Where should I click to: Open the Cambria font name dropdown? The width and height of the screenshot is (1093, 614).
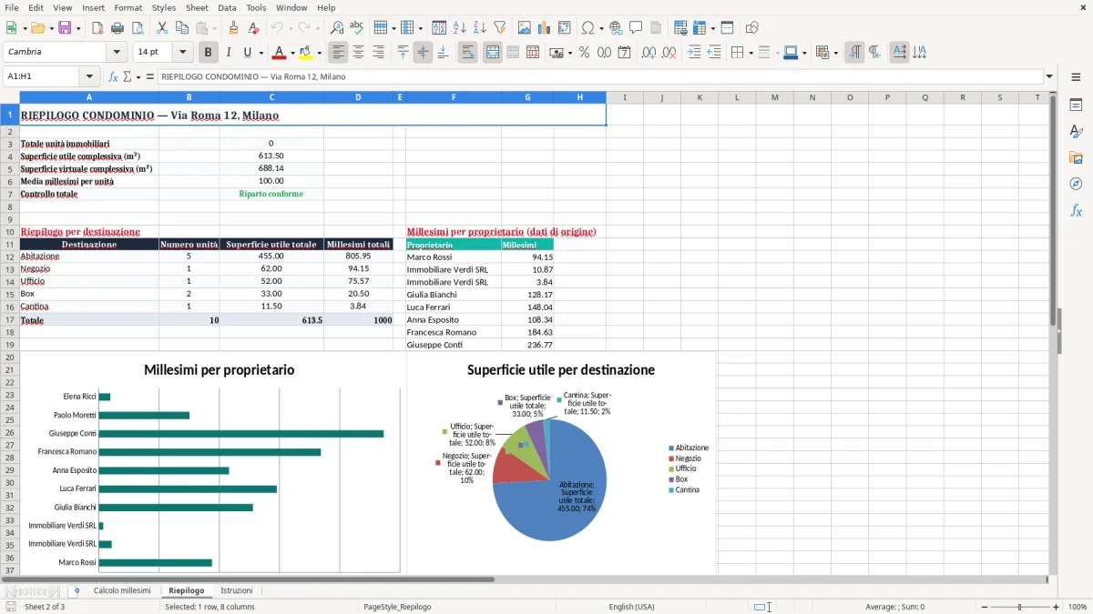pos(116,53)
